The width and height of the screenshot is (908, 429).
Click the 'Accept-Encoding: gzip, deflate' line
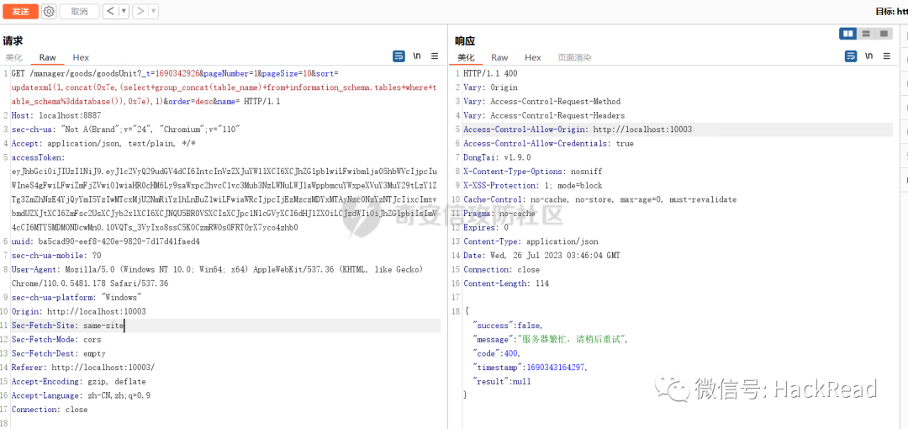click(x=79, y=381)
